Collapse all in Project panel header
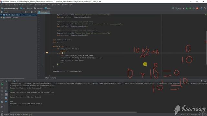Viewport: 207px width, 116px height. (28, 12)
